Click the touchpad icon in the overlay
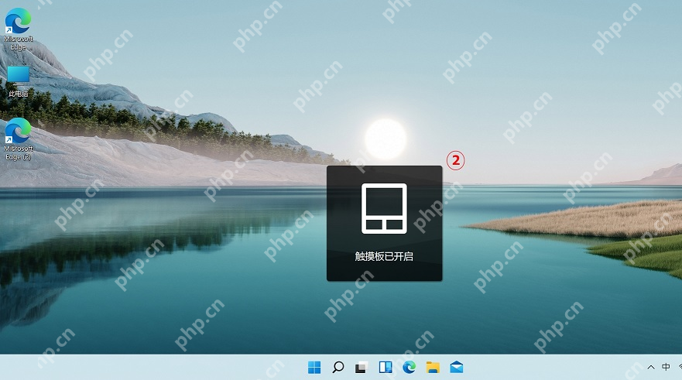The width and height of the screenshot is (682, 380). [x=384, y=208]
